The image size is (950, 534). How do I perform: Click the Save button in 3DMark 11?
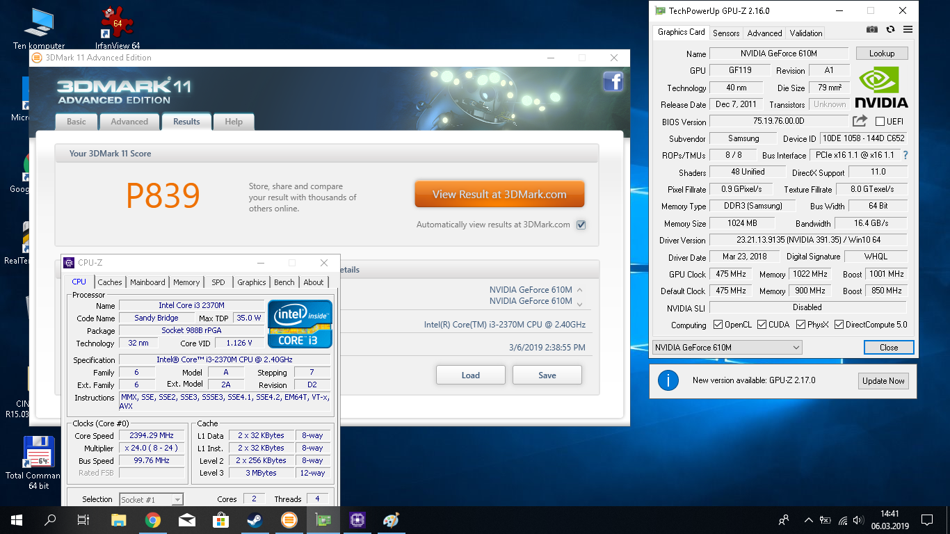click(547, 375)
